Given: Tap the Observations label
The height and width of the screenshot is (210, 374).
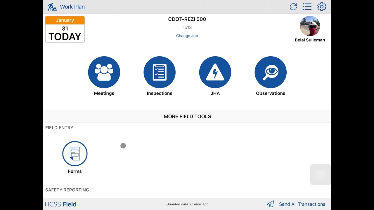Looking at the screenshot, I should coord(271,93).
